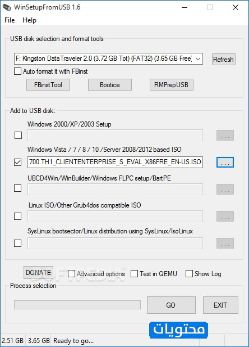Click the browse button for SysLinux bootsector row

225,243
